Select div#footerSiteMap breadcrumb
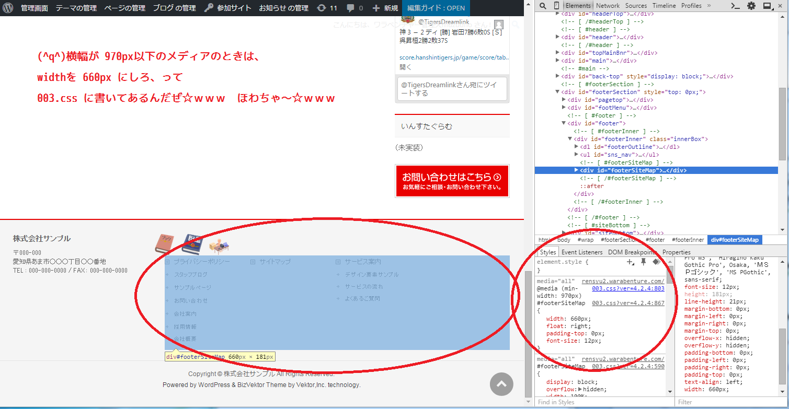This screenshot has height=409, width=789. click(x=735, y=240)
